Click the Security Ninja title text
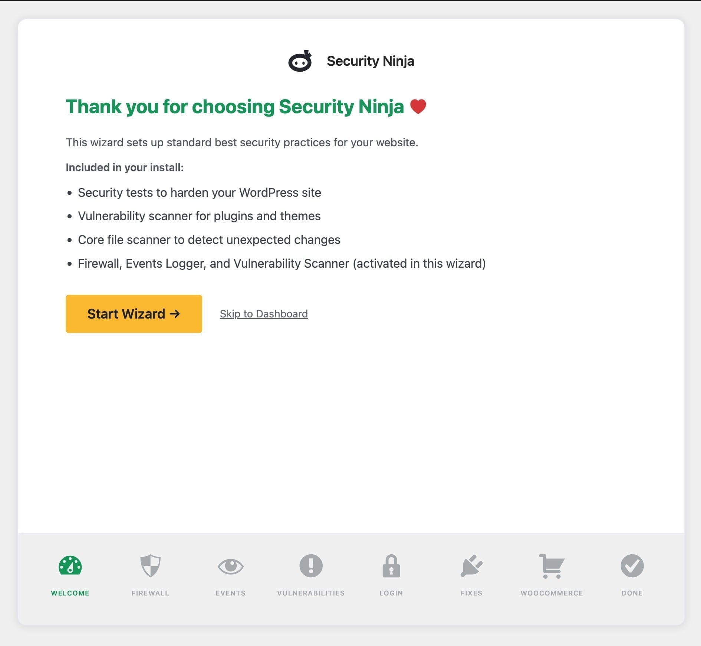Image resolution: width=701 pixels, height=646 pixels. pos(370,61)
